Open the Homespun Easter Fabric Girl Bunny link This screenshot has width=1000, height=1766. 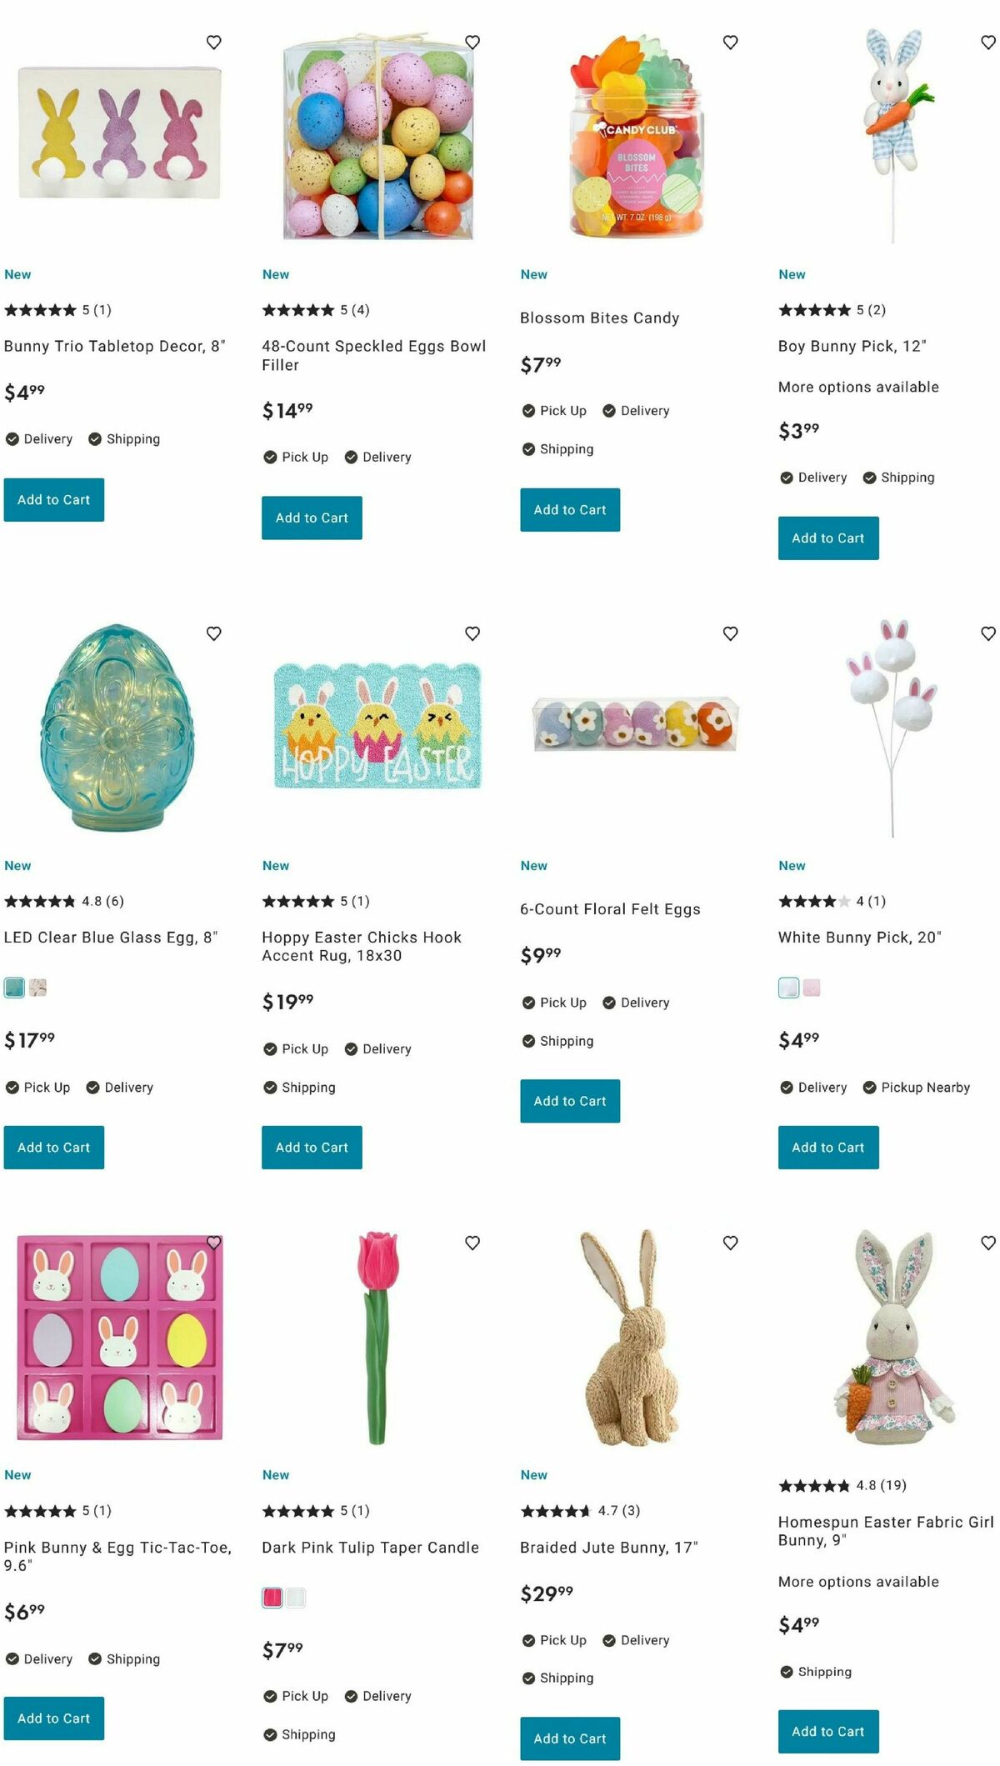coord(886,1531)
